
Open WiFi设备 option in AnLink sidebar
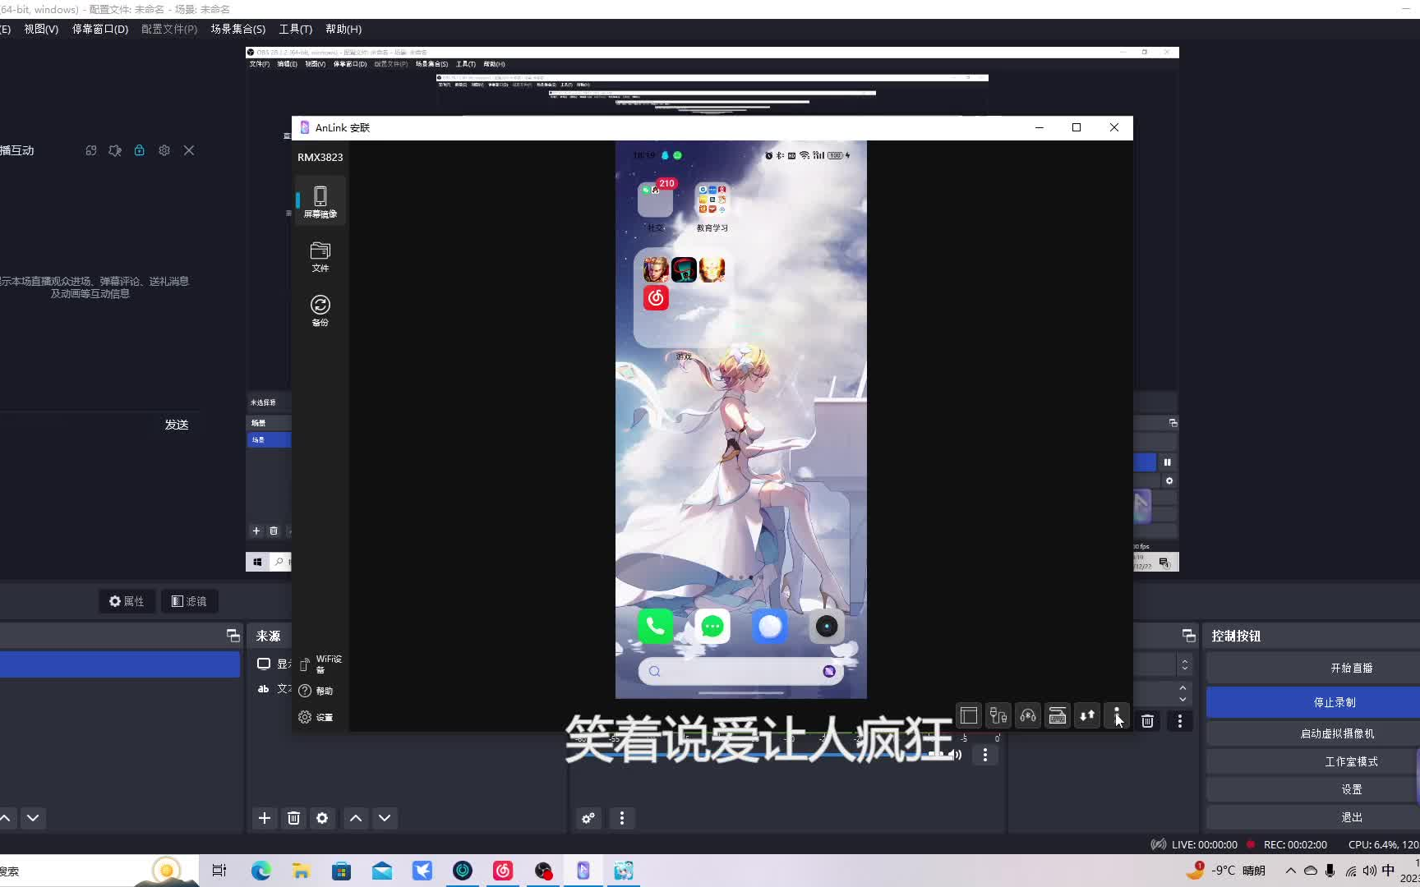pyautogui.click(x=320, y=664)
